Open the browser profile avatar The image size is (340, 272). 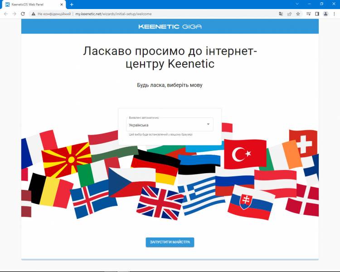(x=325, y=14)
